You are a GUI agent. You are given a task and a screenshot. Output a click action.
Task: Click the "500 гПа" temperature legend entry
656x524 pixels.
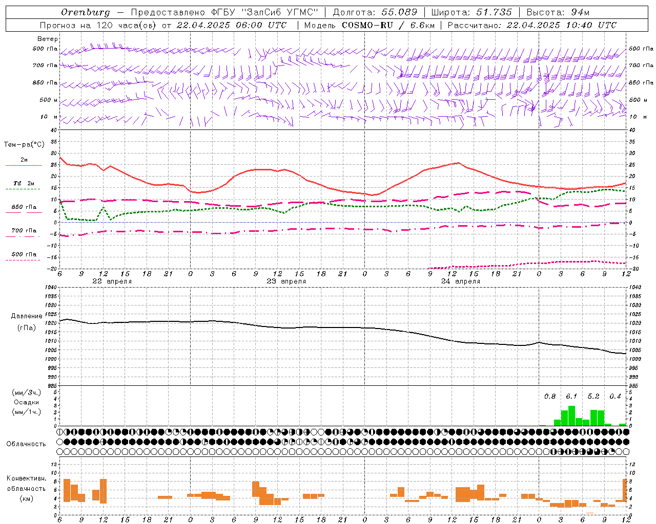click(x=24, y=255)
